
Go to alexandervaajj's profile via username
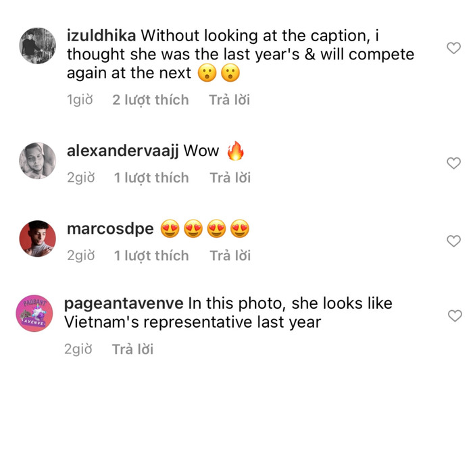122,151
